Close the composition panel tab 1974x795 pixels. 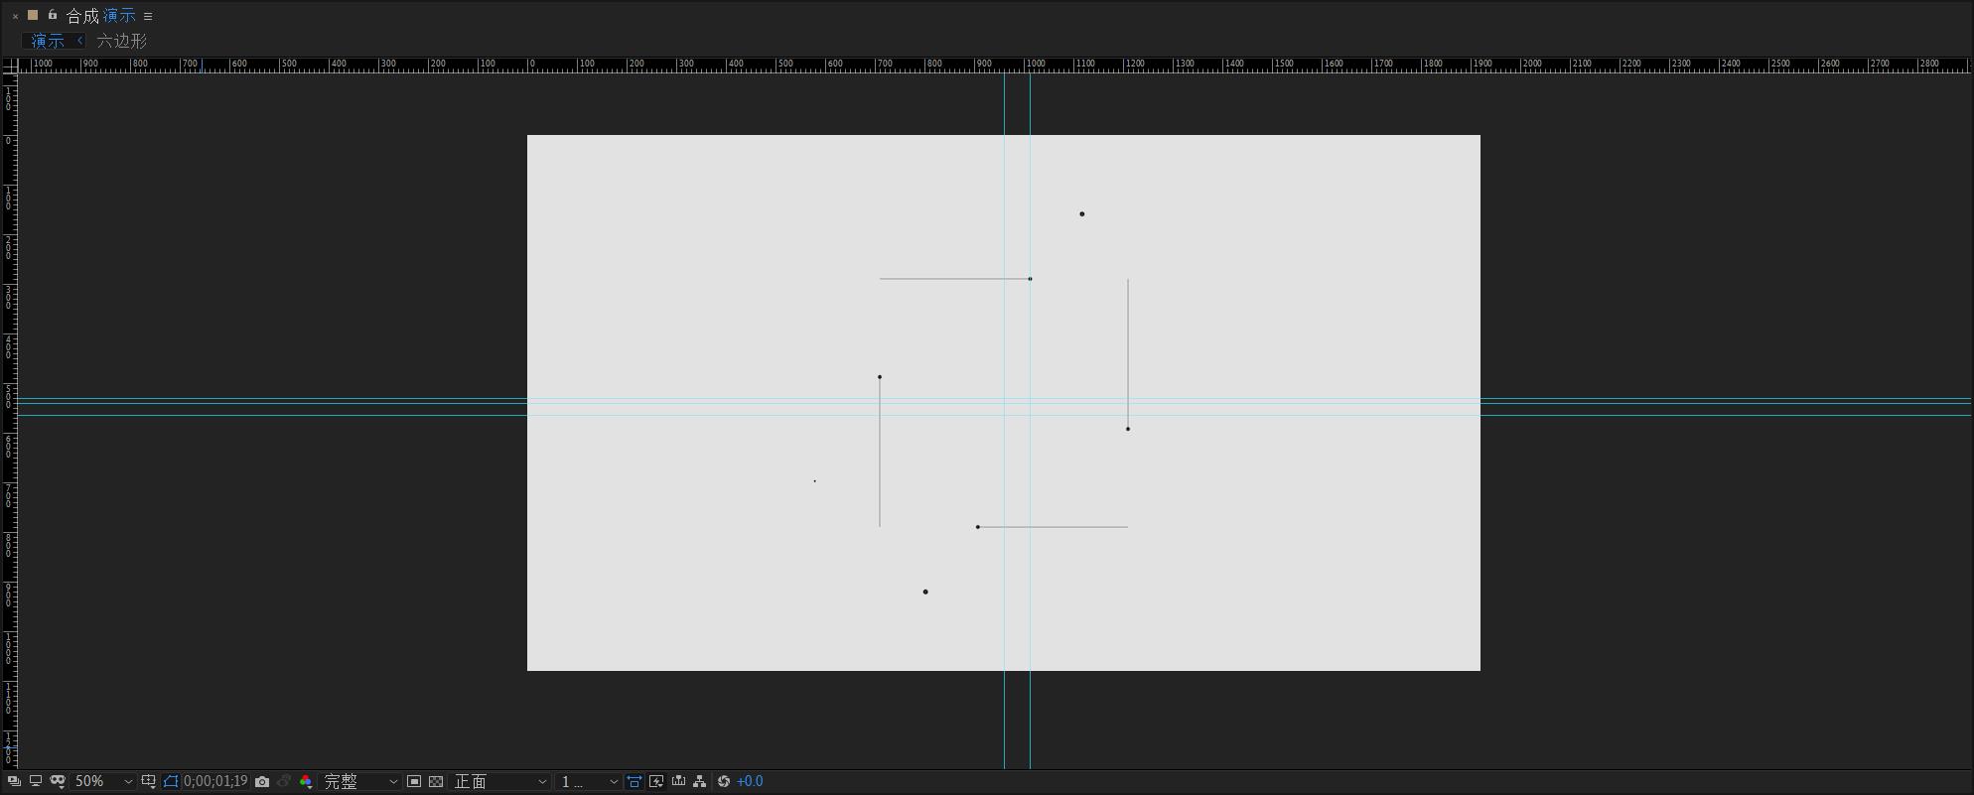pos(15,17)
